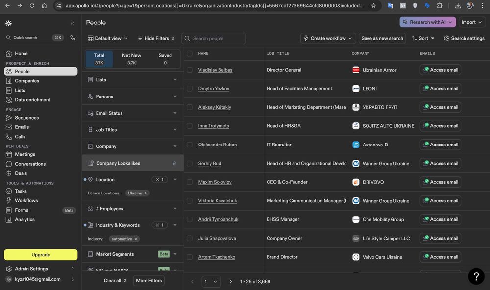This screenshot has height=290, width=490.
Task: Open the Research with AI dropdown
Action: click(x=427, y=22)
